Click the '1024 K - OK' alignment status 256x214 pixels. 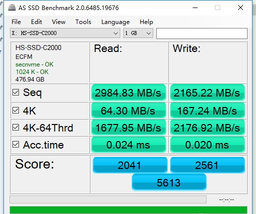point(32,72)
